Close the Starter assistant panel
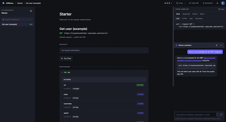This screenshot has width=226, height=122. [x=221, y=45]
